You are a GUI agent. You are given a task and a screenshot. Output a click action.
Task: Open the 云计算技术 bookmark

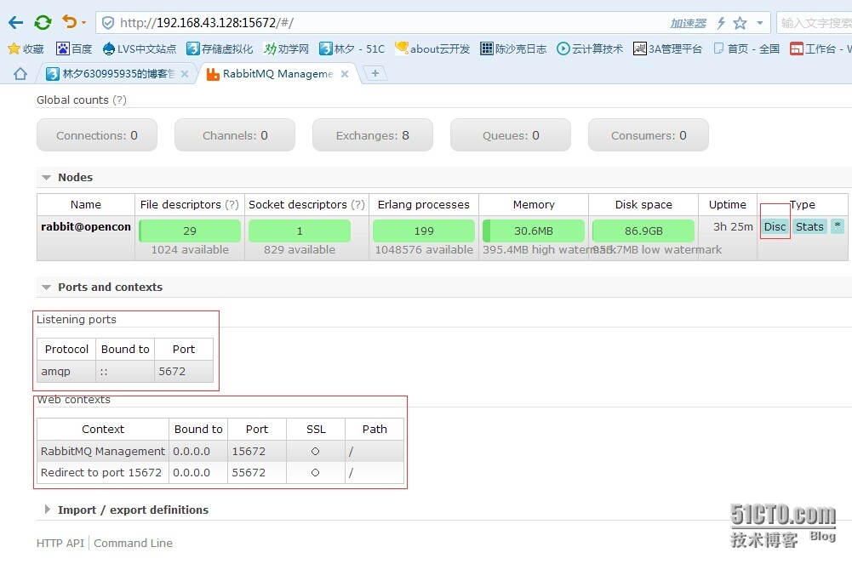[x=590, y=48]
